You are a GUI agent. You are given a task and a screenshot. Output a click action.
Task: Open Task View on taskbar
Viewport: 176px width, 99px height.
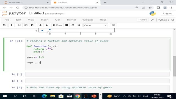tap(35, 96)
